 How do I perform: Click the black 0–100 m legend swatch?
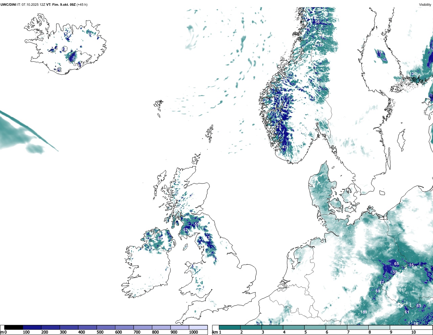click(14, 328)
